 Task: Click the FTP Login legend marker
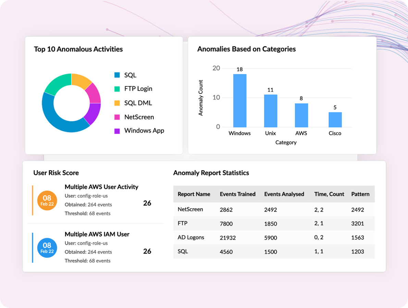coord(117,89)
